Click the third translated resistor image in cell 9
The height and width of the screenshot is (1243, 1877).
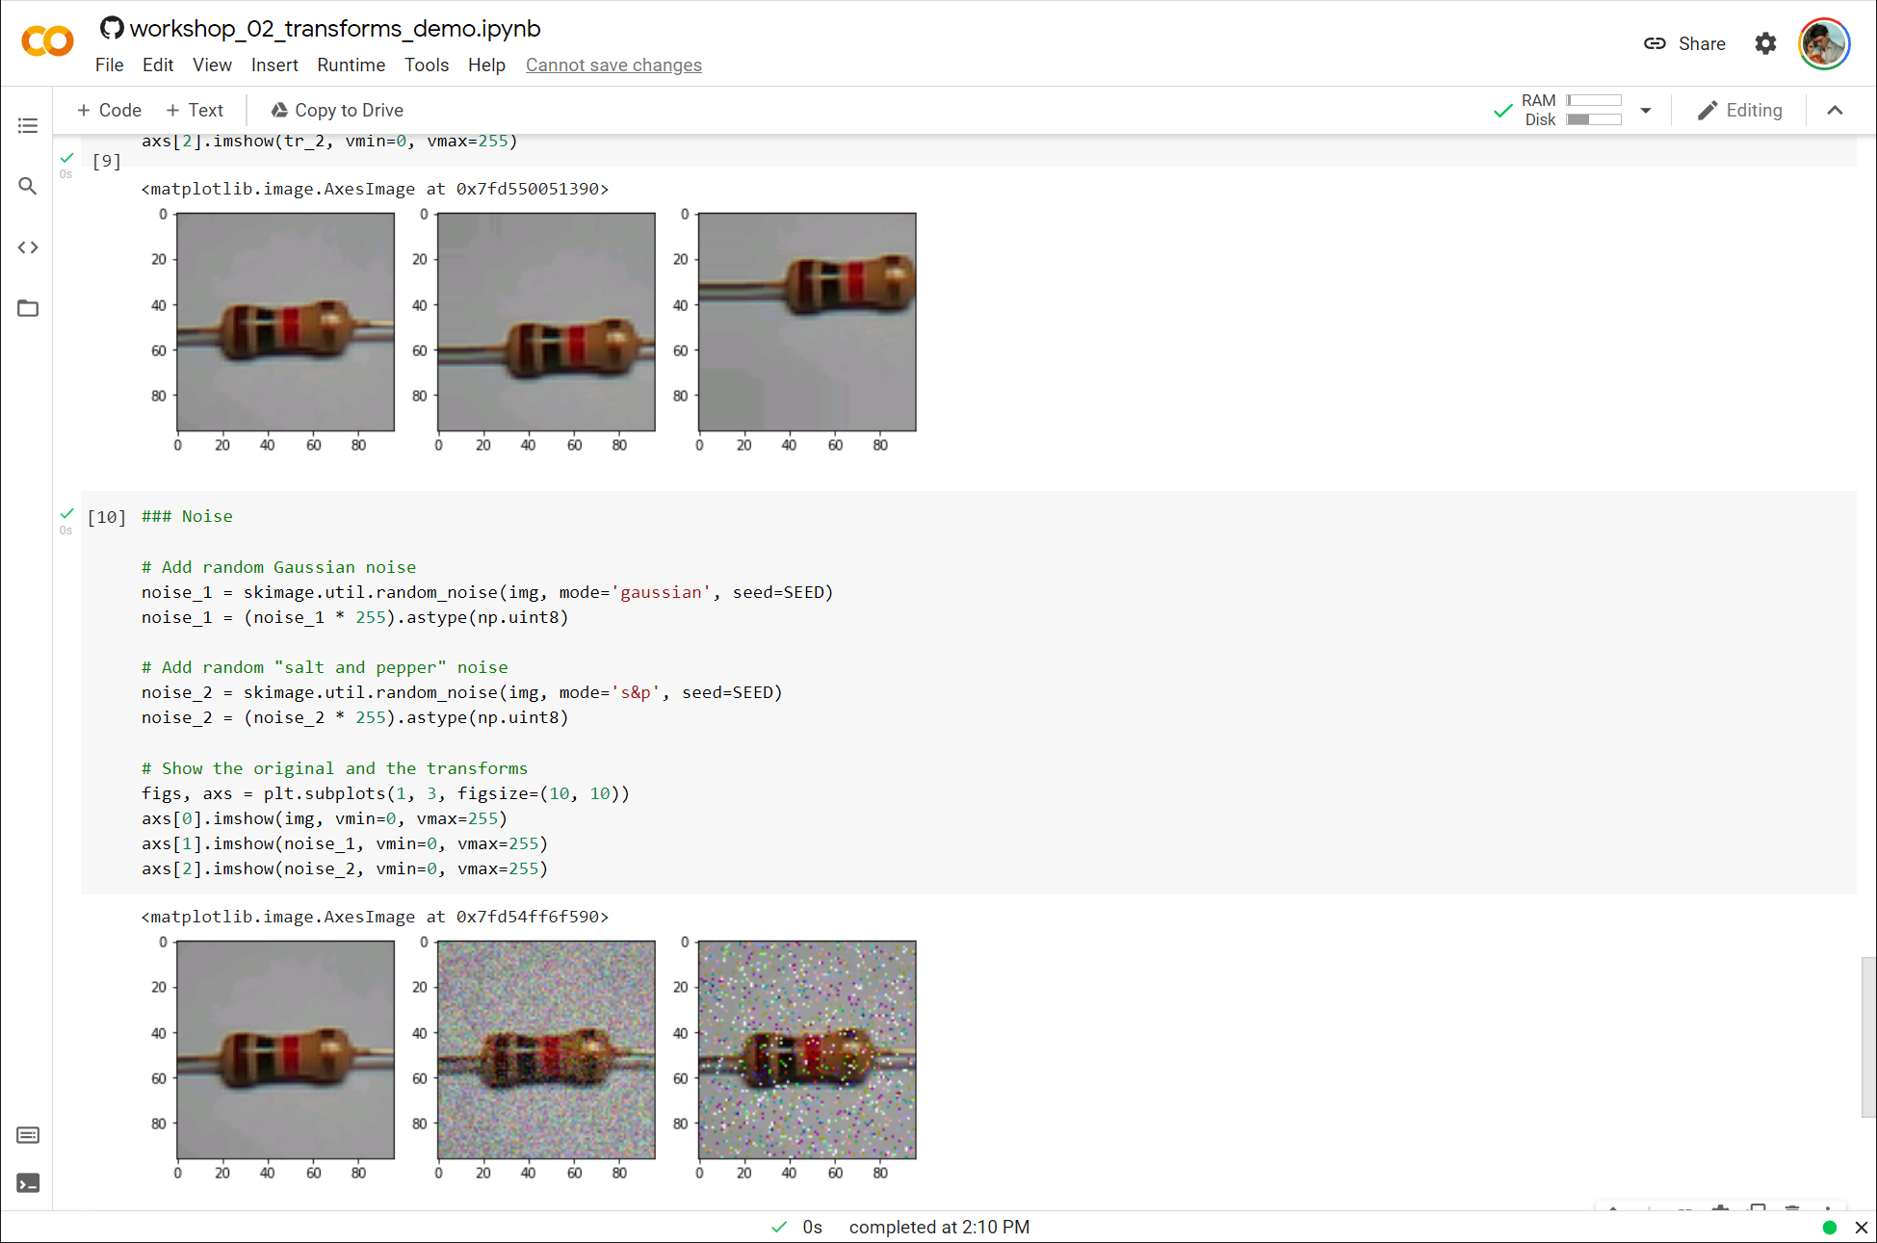click(x=807, y=322)
